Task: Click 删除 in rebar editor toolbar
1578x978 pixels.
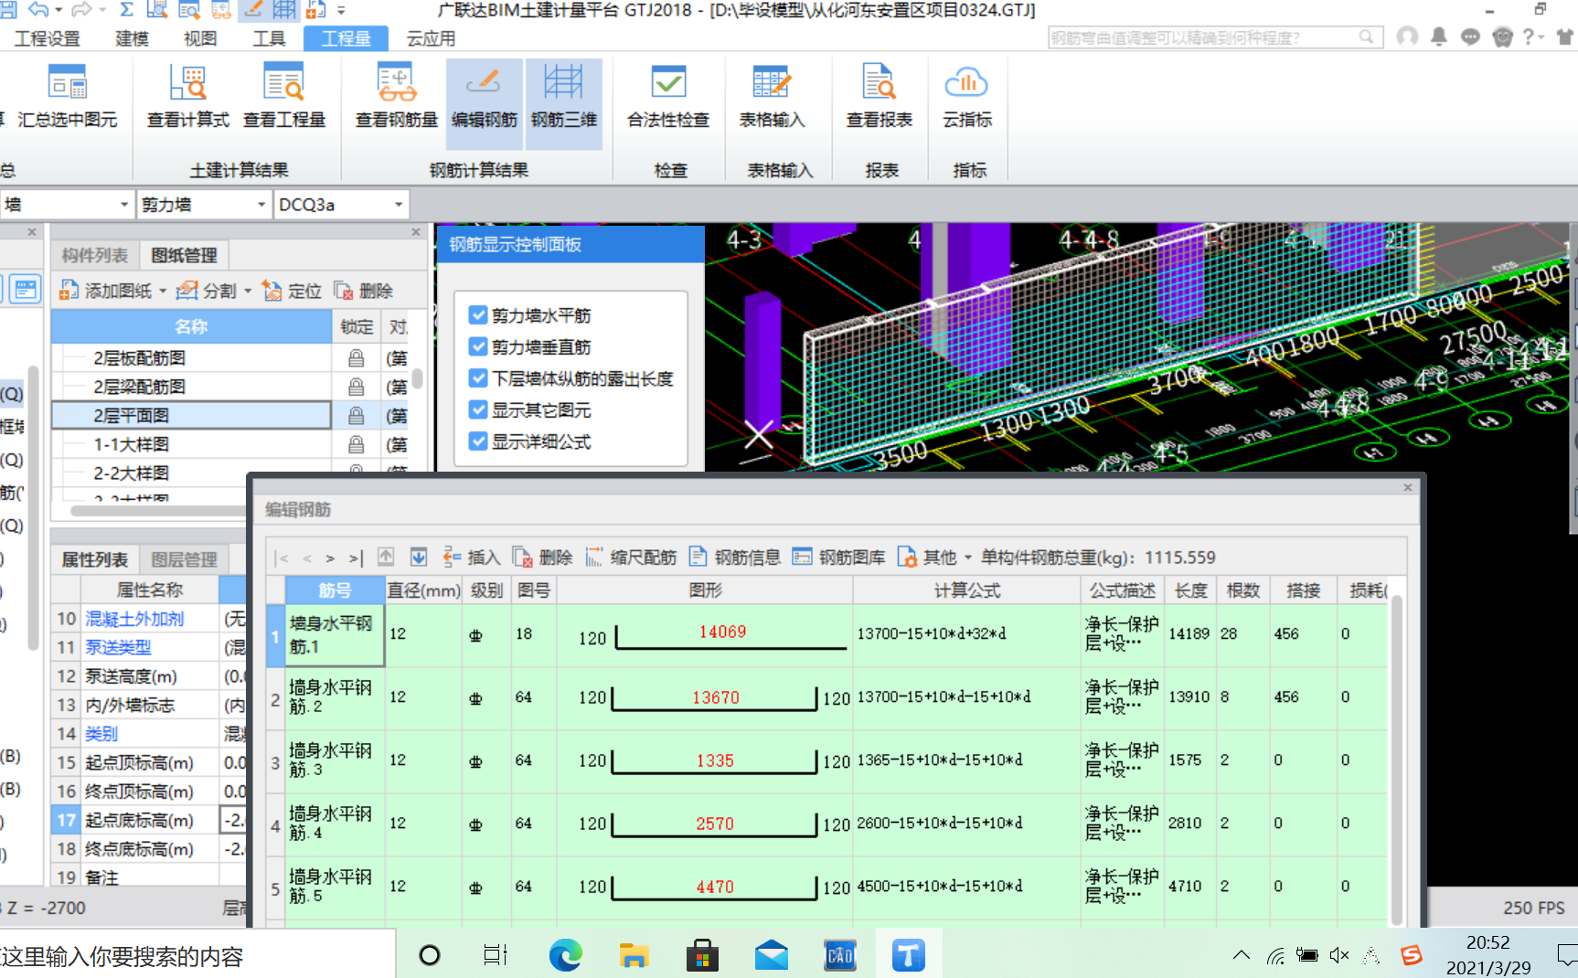Action: 542,558
